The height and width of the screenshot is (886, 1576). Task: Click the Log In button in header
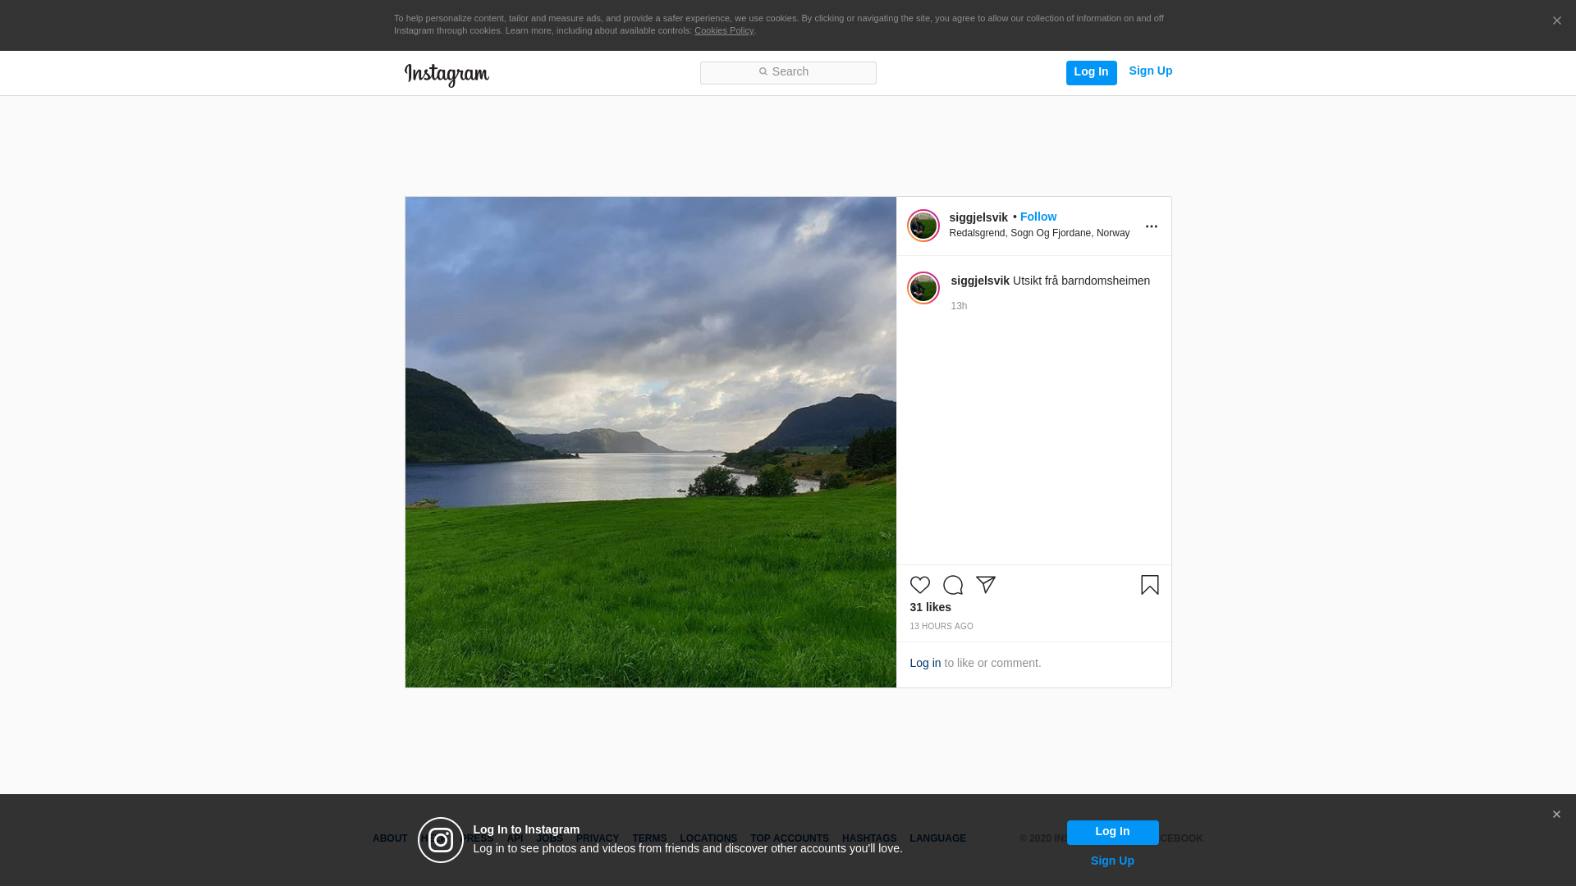1091,72
